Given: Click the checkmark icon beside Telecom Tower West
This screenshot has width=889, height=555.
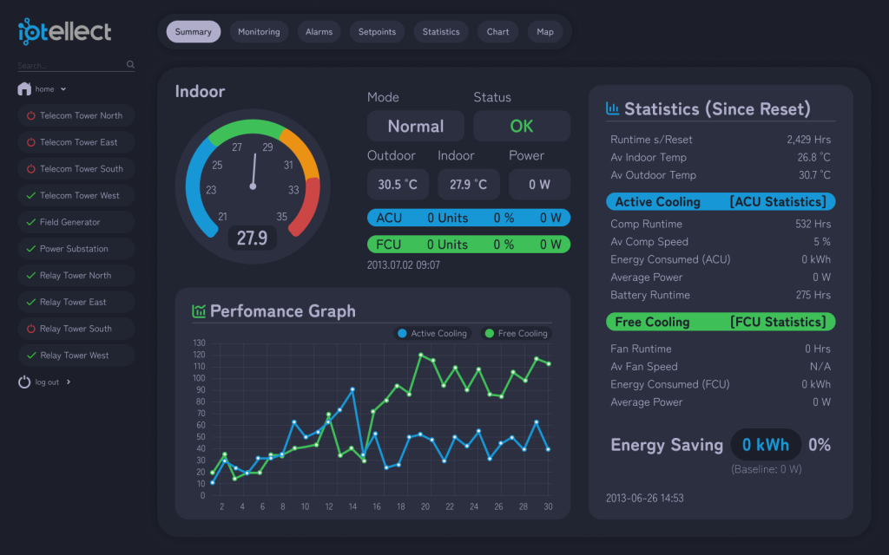Looking at the screenshot, I should (x=30, y=196).
